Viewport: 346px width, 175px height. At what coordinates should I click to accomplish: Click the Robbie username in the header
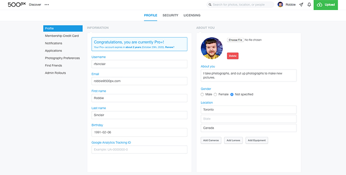coord(290,5)
